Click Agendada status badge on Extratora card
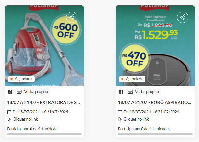The height and width of the screenshot is (142, 199). (21, 79)
